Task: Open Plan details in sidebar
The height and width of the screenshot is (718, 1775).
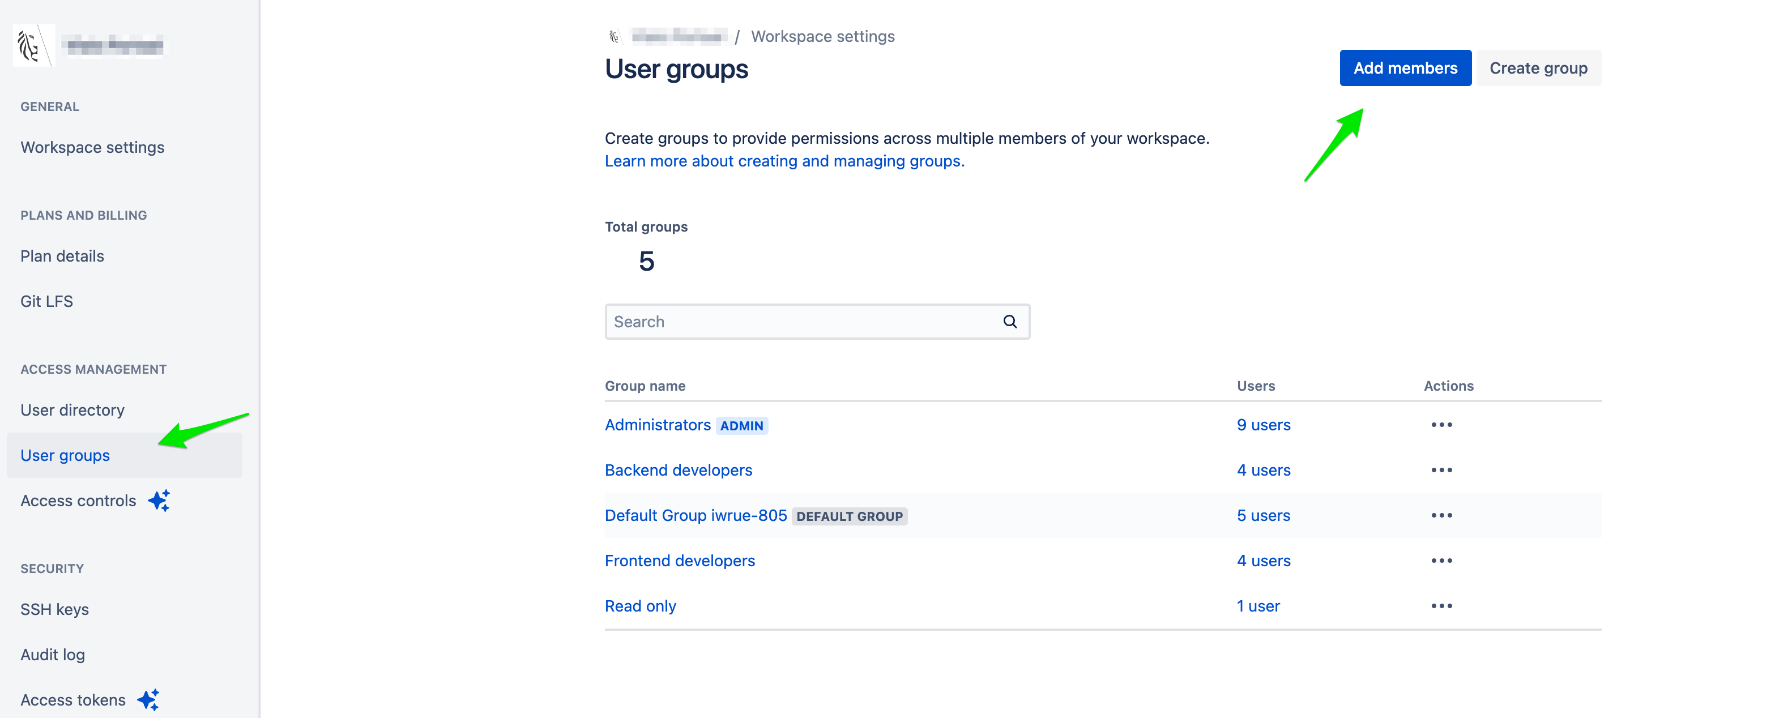Action: click(62, 257)
